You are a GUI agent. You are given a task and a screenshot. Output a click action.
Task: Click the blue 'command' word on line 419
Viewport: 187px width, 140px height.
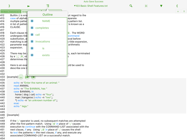point(74,36)
